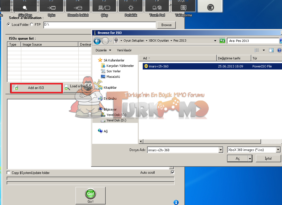
Task: Sort by Tür column header
Action: (x=267, y=58)
